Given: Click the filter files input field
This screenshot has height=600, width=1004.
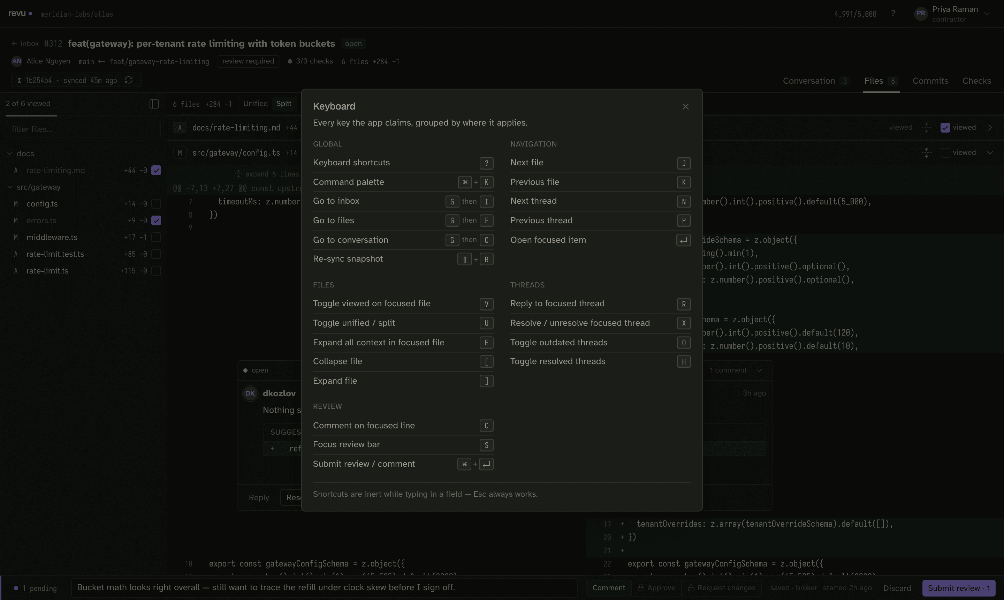Looking at the screenshot, I should (x=83, y=129).
